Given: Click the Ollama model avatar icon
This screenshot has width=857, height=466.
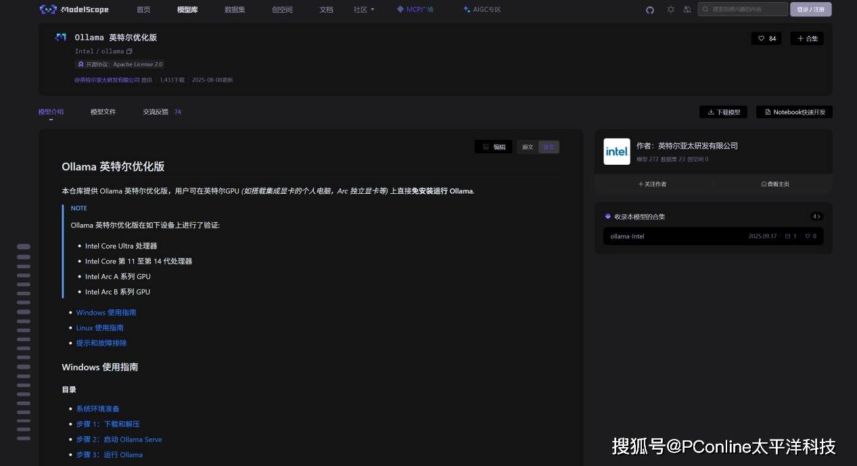Looking at the screenshot, I should (x=61, y=38).
